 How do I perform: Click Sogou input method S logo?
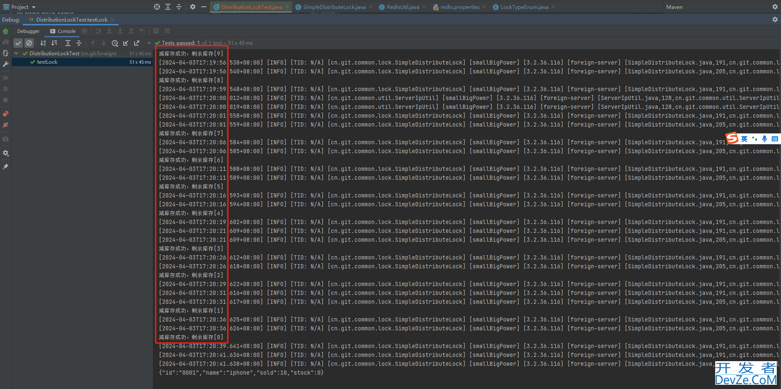[732, 138]
